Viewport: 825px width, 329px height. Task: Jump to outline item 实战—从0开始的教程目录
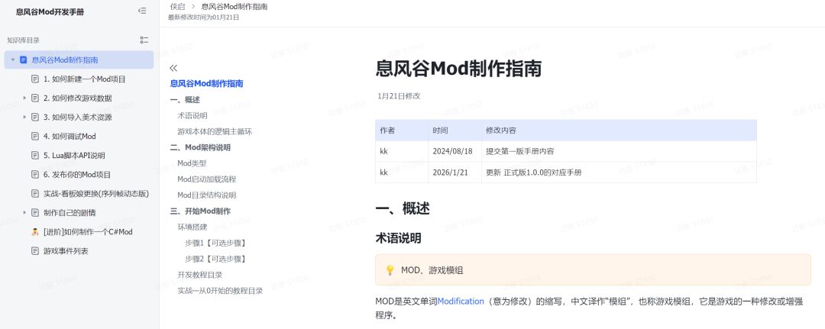[x=220, y=291]
